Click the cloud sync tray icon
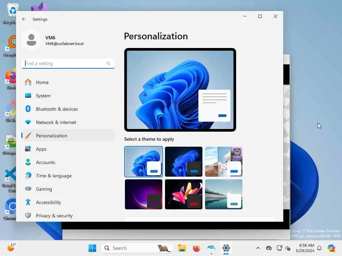The image size is (342, 256). pos(269,248)
